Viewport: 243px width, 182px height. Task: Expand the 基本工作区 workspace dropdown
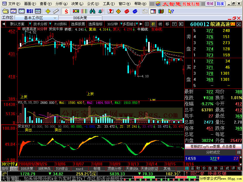[x=55, y=18]
